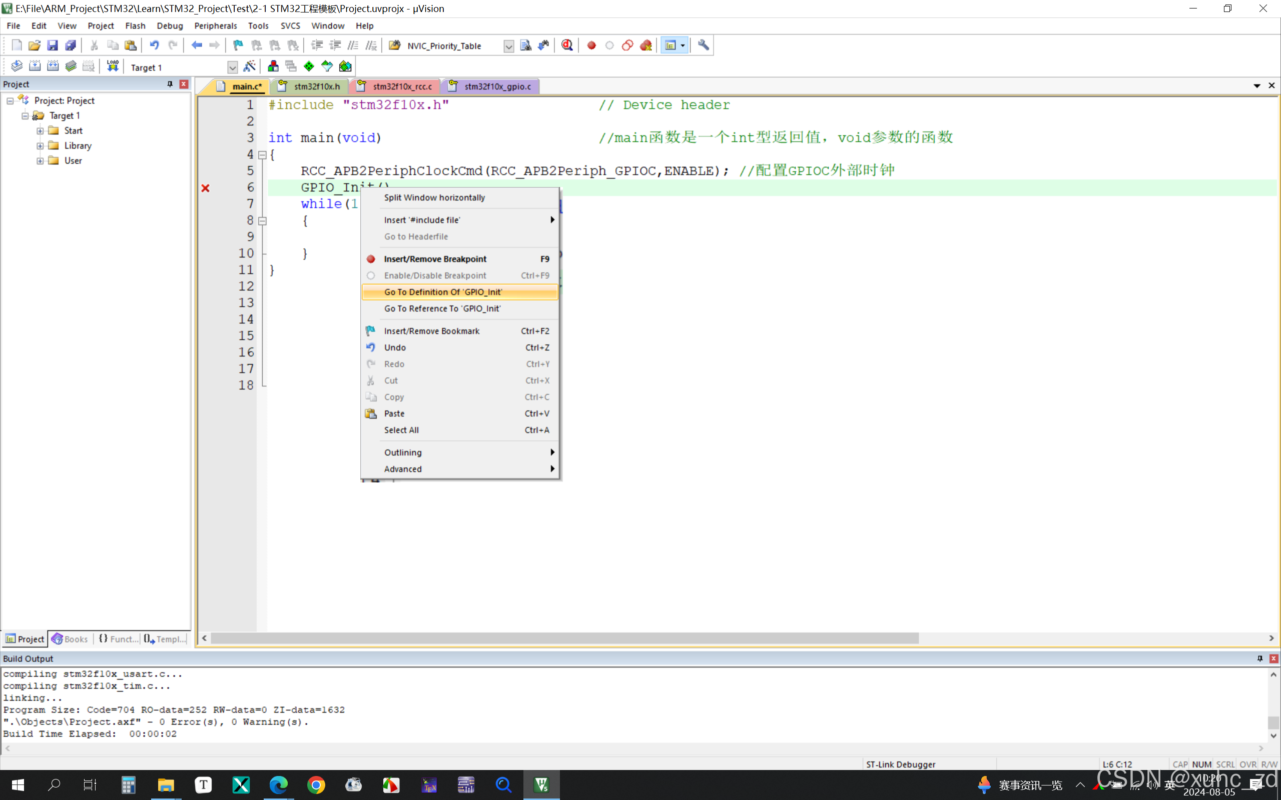Switch to stm32f10x.h tab
The width and height of the screenshot is (1281, 800).
311,86
